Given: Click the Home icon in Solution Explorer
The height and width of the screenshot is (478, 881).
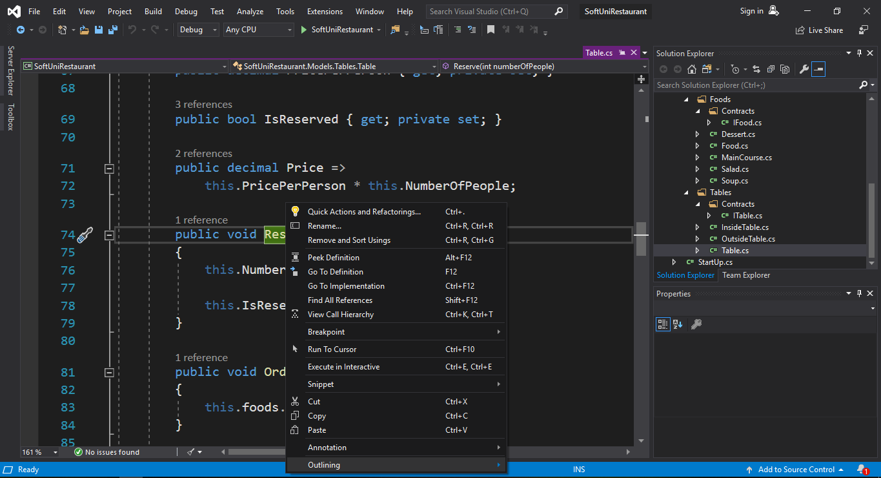Looking at the screenshot, I should point(692,69).
